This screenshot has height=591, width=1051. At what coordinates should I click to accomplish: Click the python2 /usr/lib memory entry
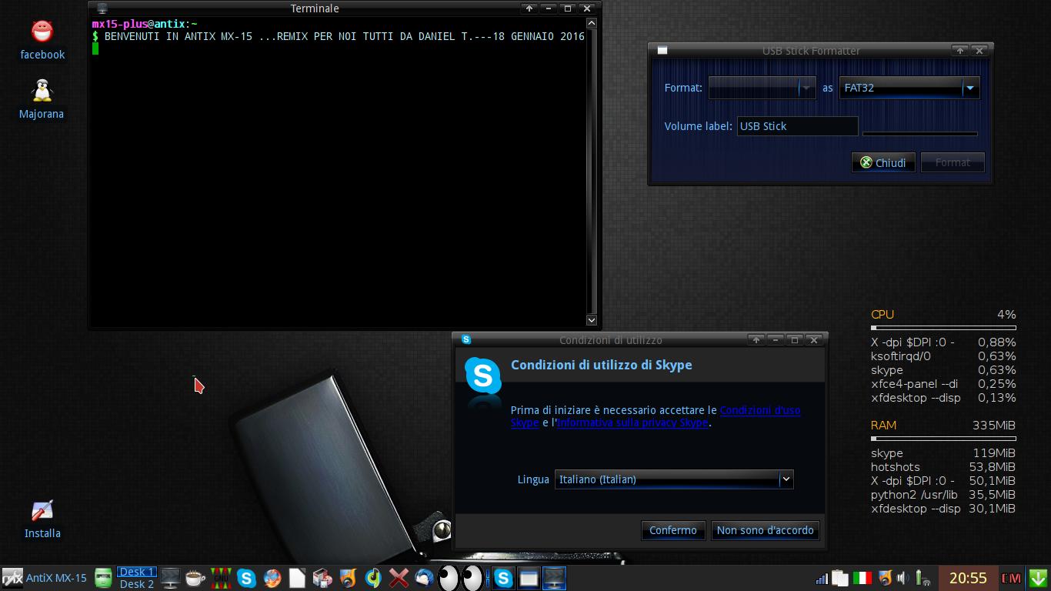pos(943,495)
